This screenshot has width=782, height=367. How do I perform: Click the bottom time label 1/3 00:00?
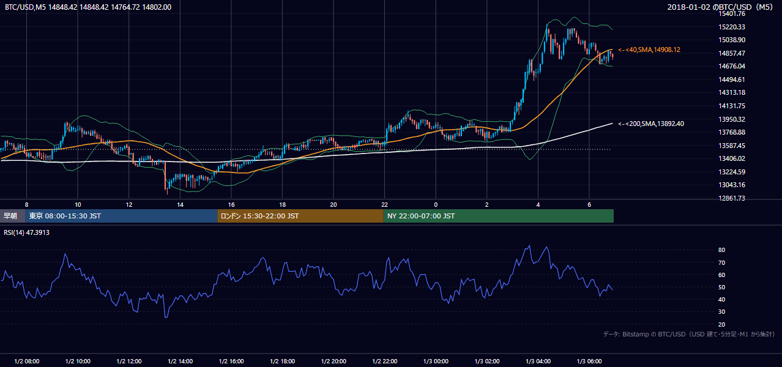pos(436,361)
